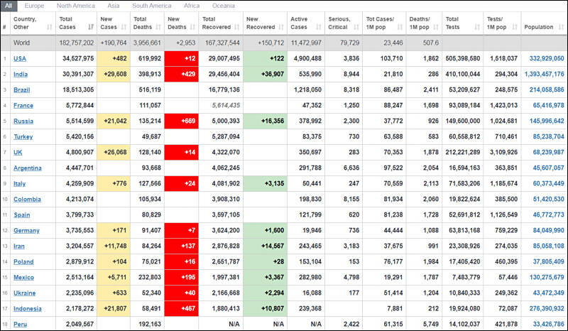
Task: Sort by New Recovered column arrow
Action: [x=281, y=27]
